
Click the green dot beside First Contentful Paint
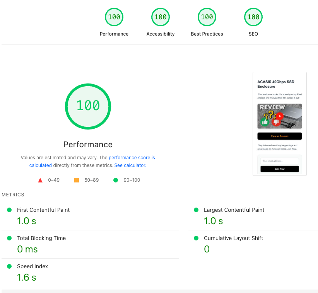click(10, 210)
